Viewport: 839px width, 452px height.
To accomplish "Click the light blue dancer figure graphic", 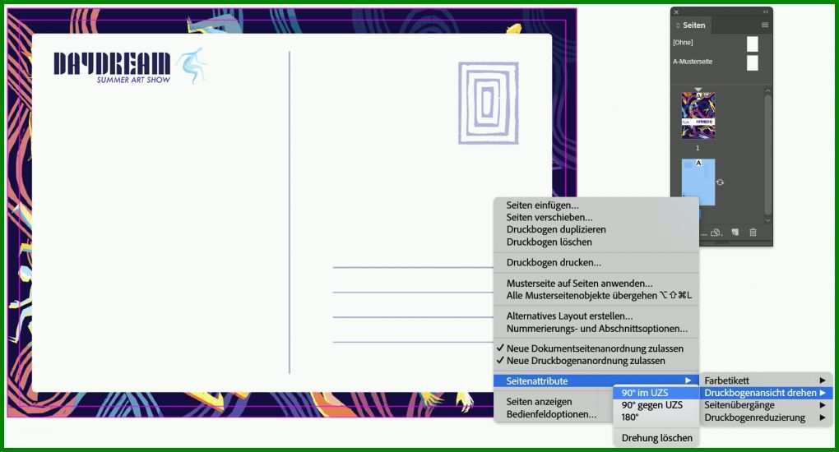I will [192, 65].
